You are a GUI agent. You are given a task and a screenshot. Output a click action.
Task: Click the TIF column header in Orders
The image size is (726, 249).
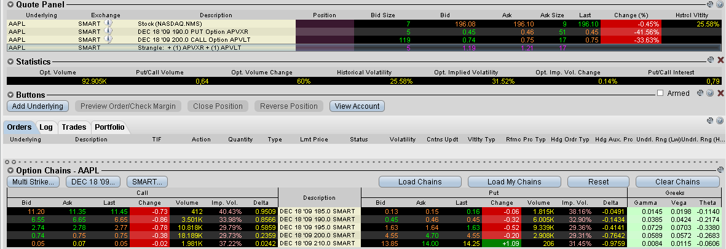(157, 140)
